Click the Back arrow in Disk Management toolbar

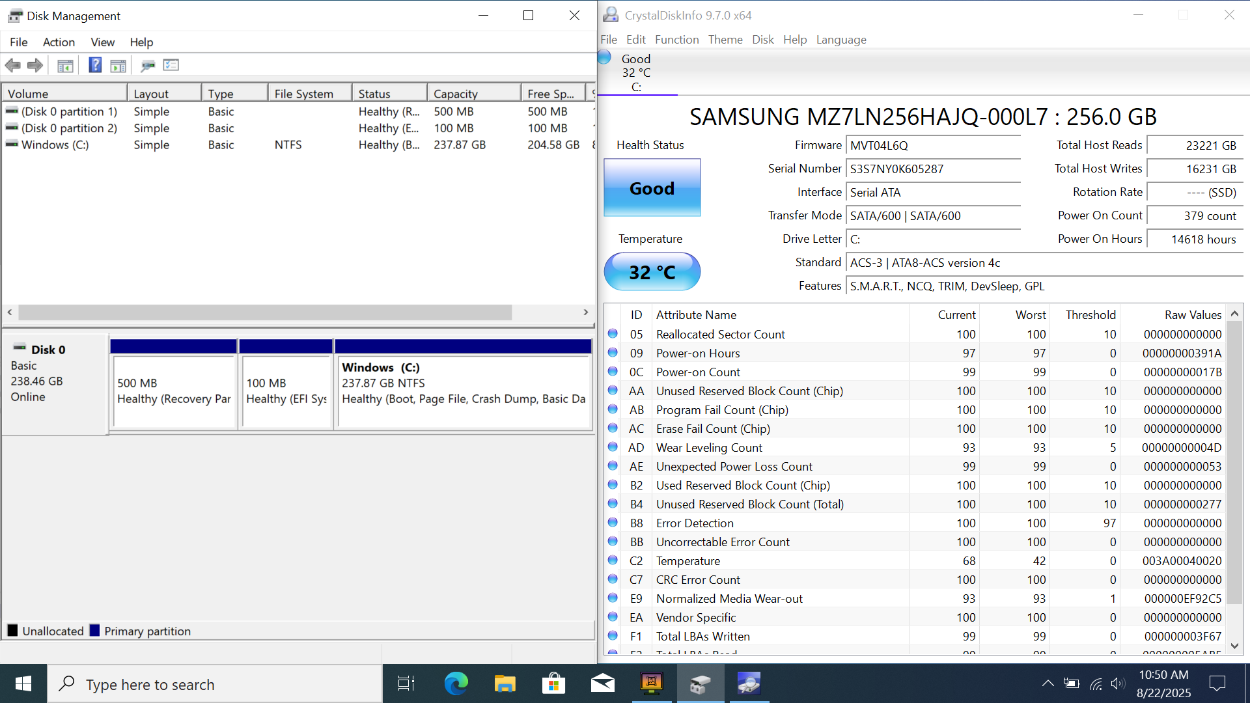click(12, 65)
